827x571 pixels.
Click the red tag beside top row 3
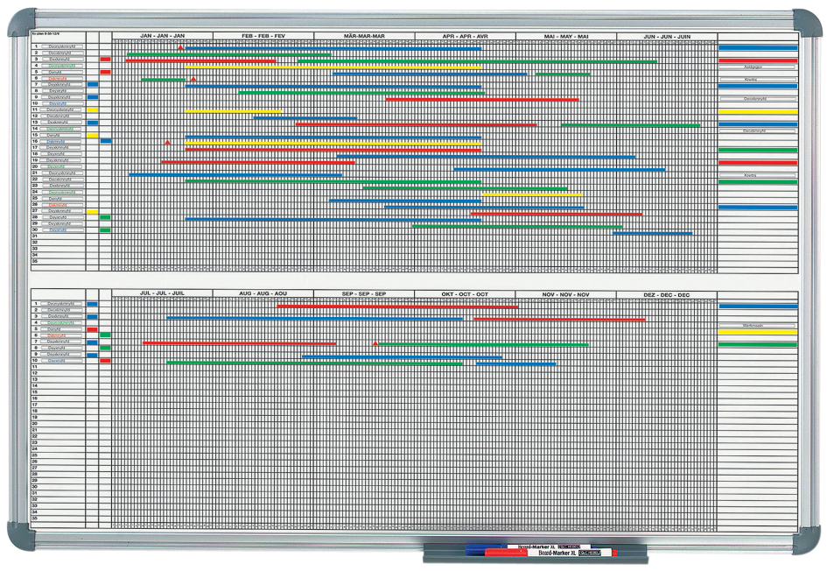coord(105,60)
